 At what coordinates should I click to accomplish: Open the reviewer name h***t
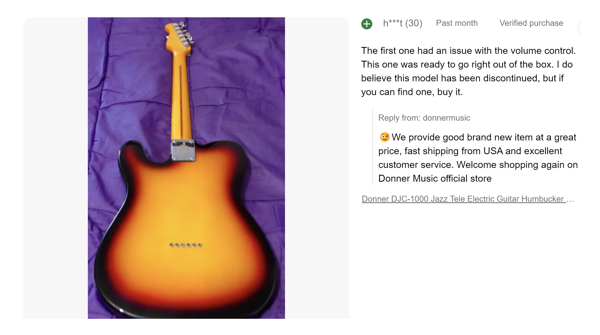coord(393,23)
